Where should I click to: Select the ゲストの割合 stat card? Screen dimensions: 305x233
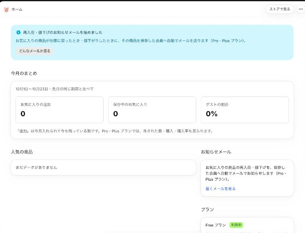point(245,110)
